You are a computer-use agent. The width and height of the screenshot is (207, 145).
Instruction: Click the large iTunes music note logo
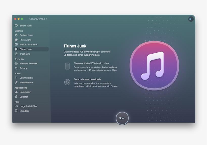pyautogui.click(x=154, y=66)
